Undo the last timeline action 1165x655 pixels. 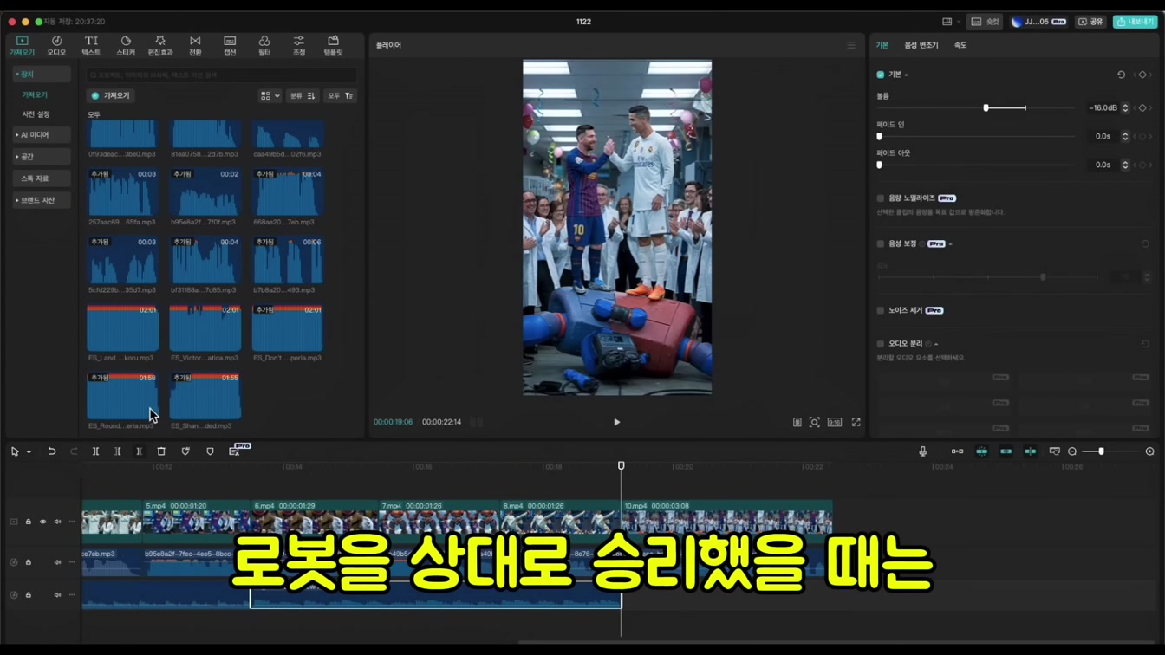52,451
